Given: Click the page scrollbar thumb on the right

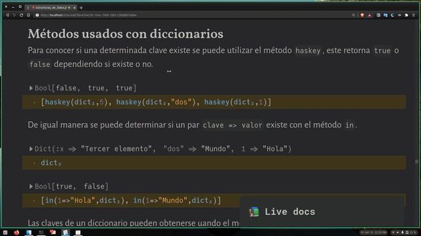Looking at the screenshot, I should 416,162.
